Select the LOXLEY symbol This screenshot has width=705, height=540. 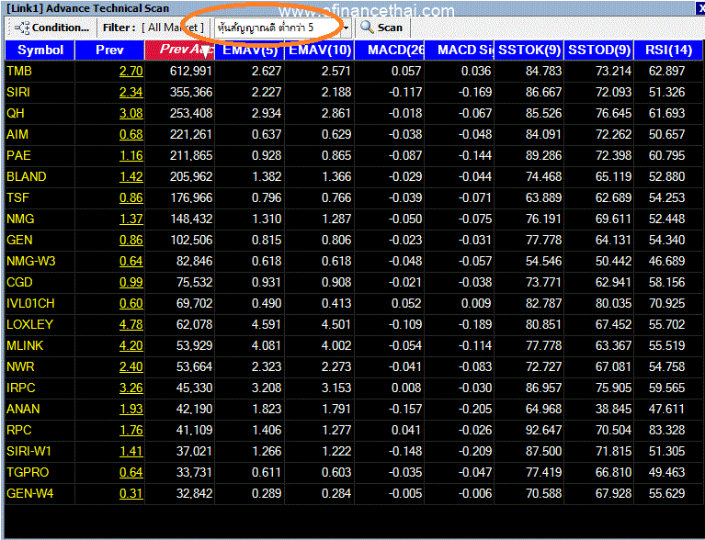point(29,324)
